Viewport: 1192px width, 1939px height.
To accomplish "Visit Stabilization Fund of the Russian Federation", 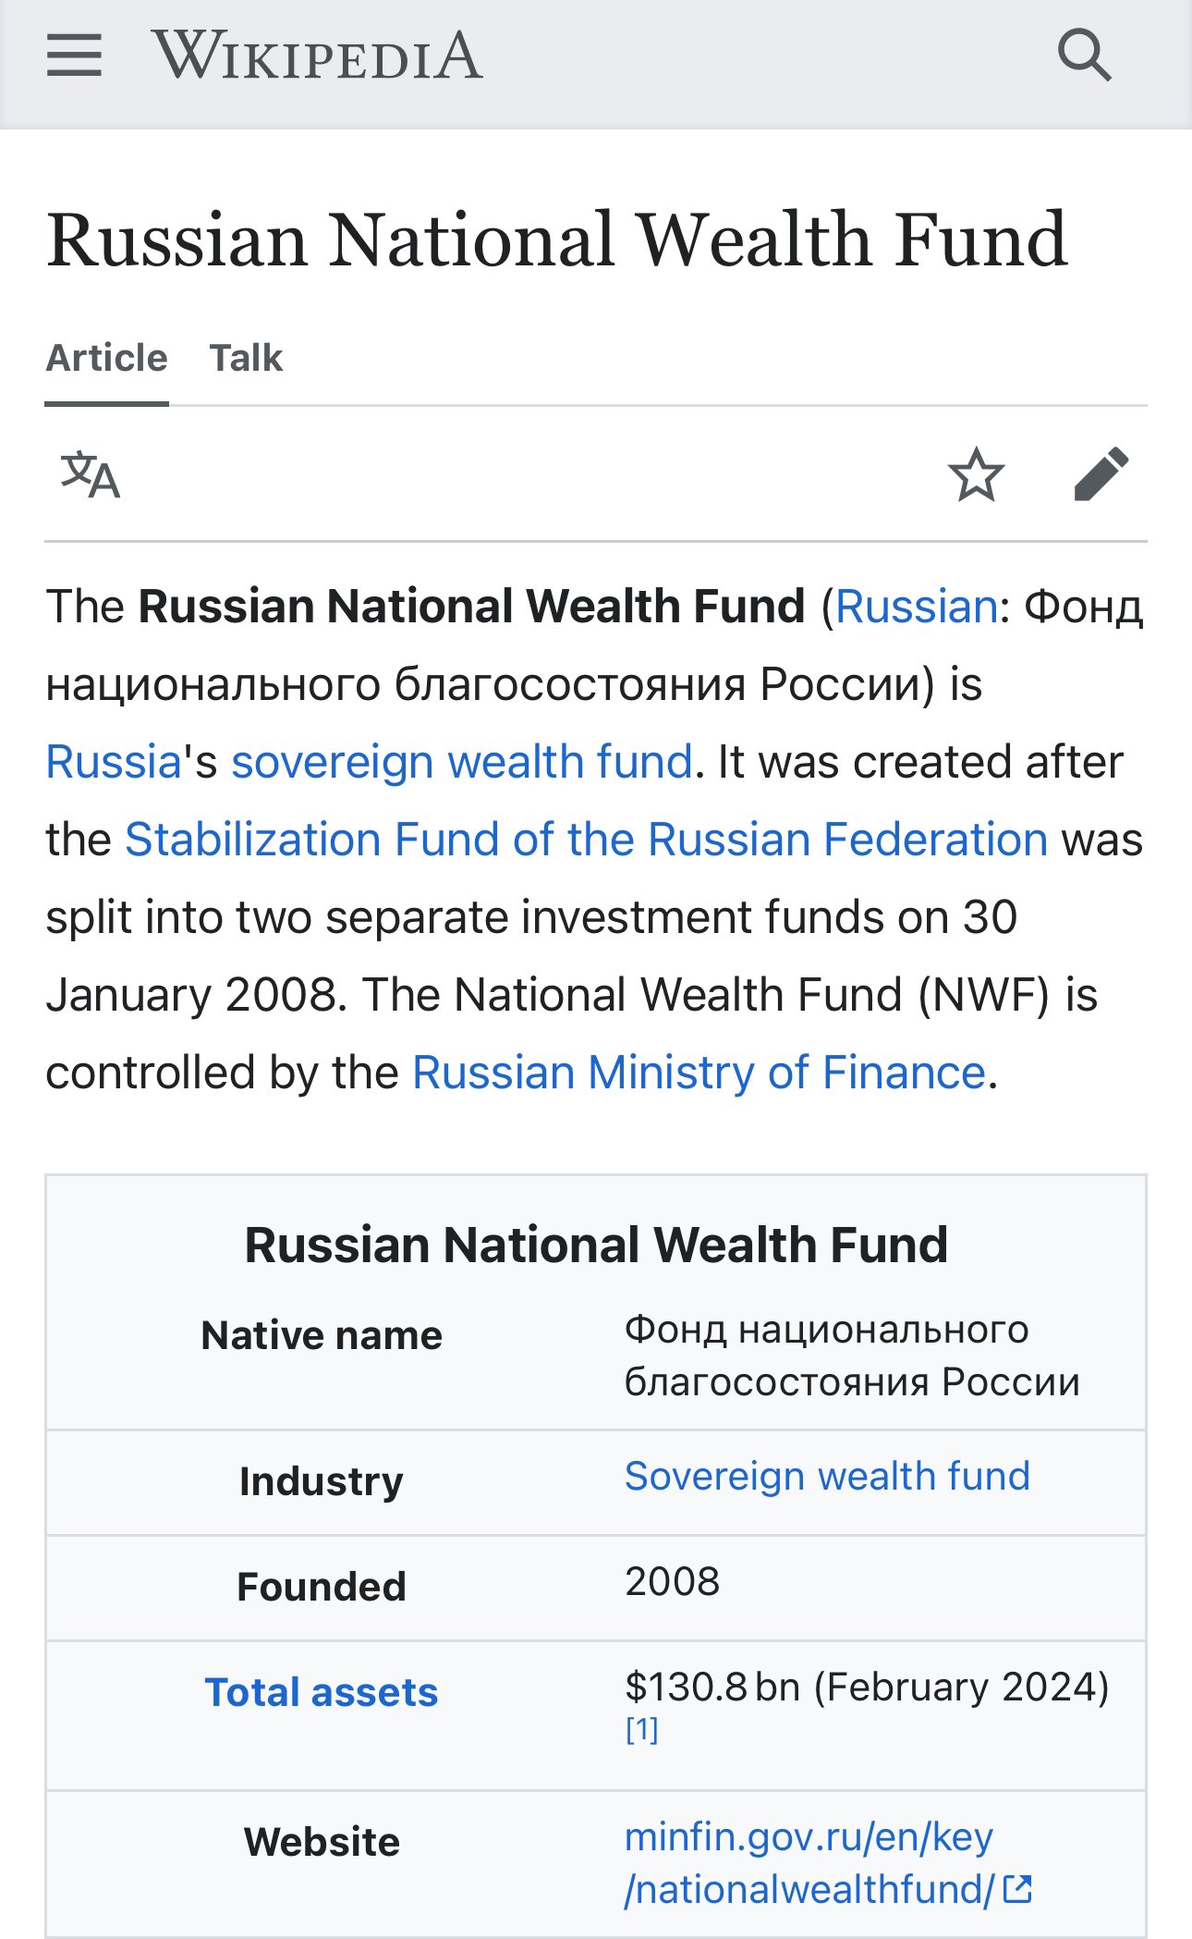I will pos(586,841).
